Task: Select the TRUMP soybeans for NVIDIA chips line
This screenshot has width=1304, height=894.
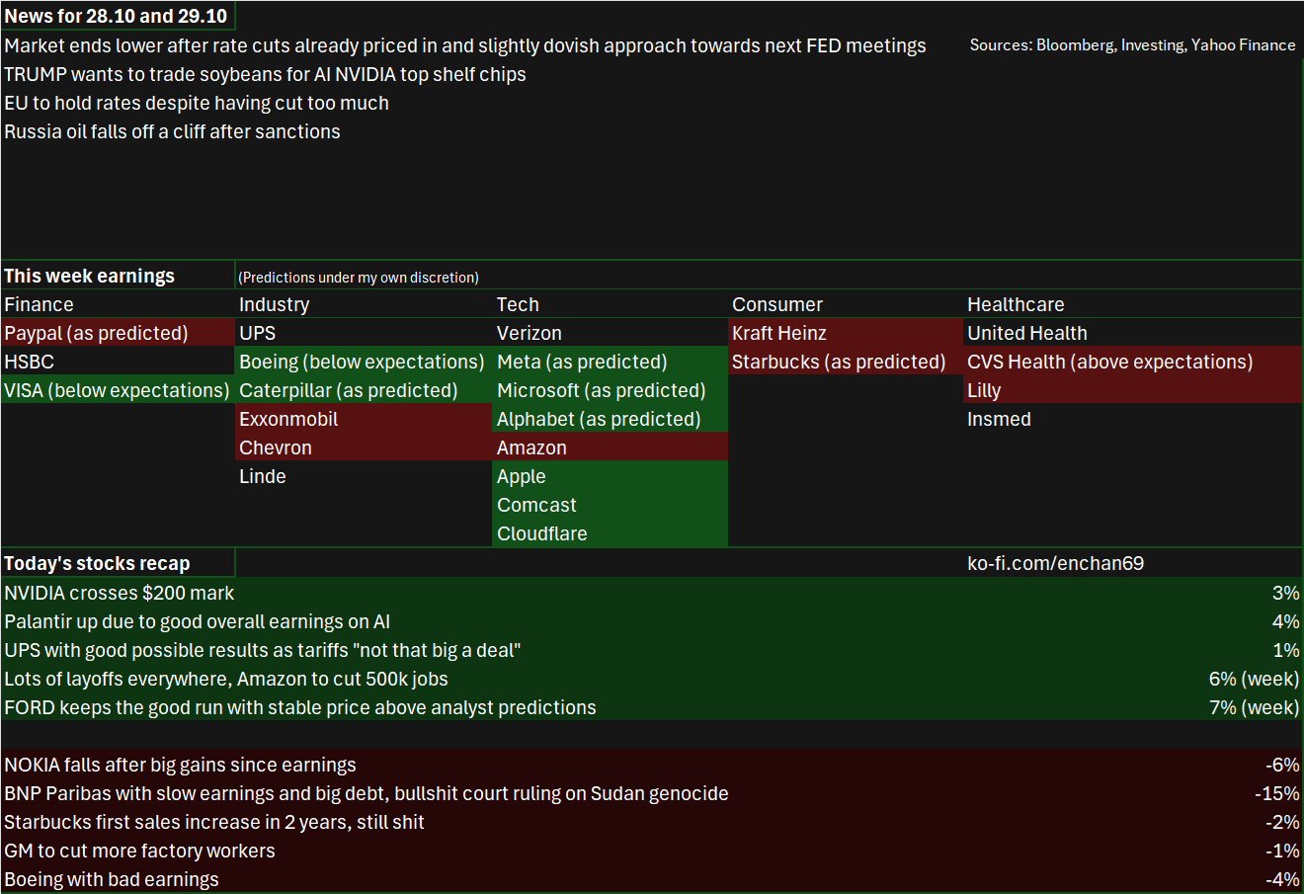Action: [x=265, y=74]
